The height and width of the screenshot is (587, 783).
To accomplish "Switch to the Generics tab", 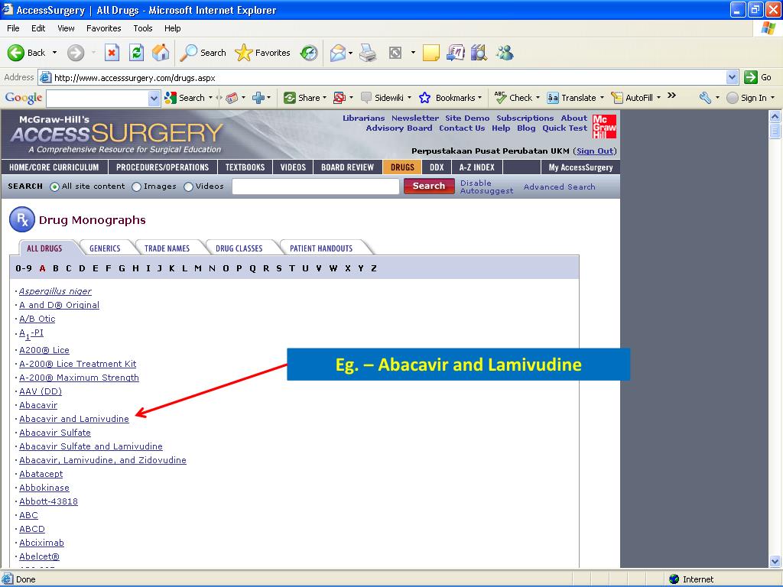I will point(105,248).
